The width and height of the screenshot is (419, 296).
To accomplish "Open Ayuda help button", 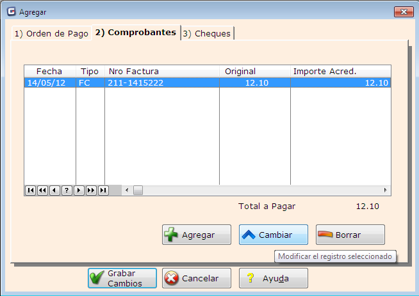I will coord(274,278).
